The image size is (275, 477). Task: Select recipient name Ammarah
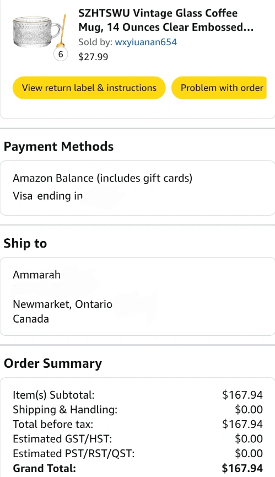(x=36, y=275)
